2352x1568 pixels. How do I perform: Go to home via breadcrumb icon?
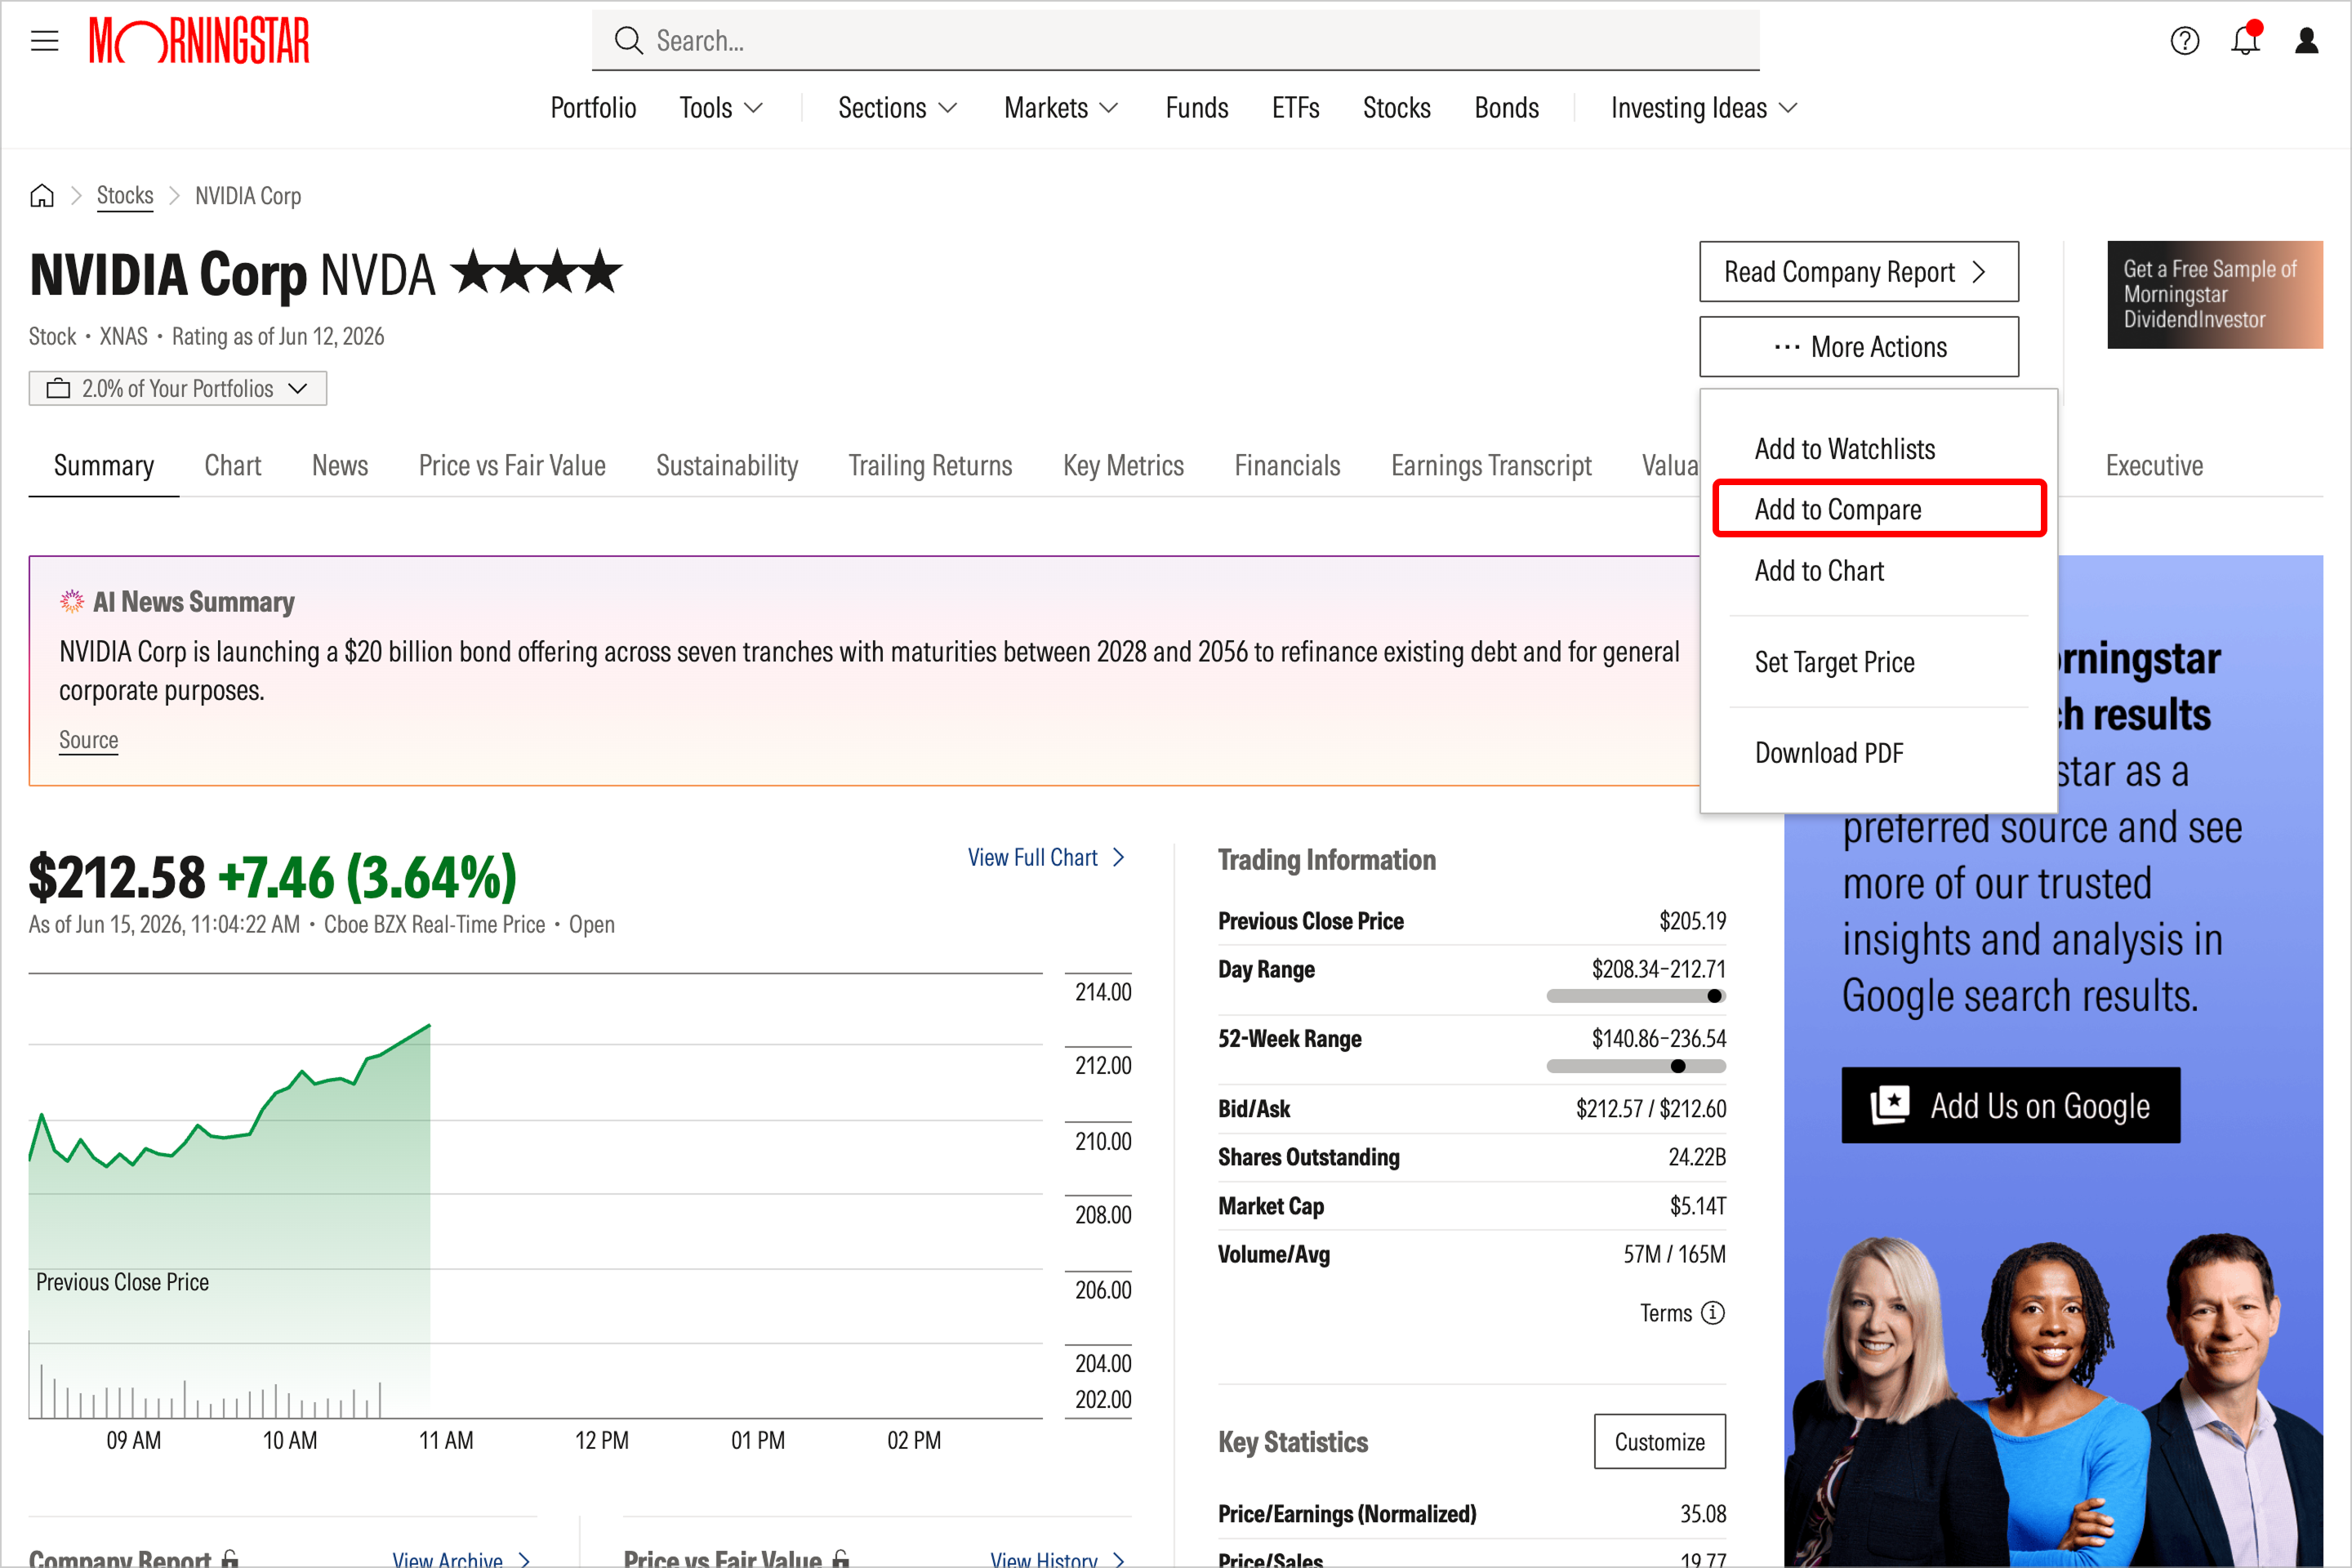(x=42, y=195)
